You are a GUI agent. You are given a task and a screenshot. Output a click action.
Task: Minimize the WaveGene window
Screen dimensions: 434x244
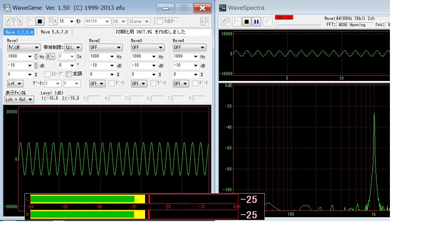165,8
